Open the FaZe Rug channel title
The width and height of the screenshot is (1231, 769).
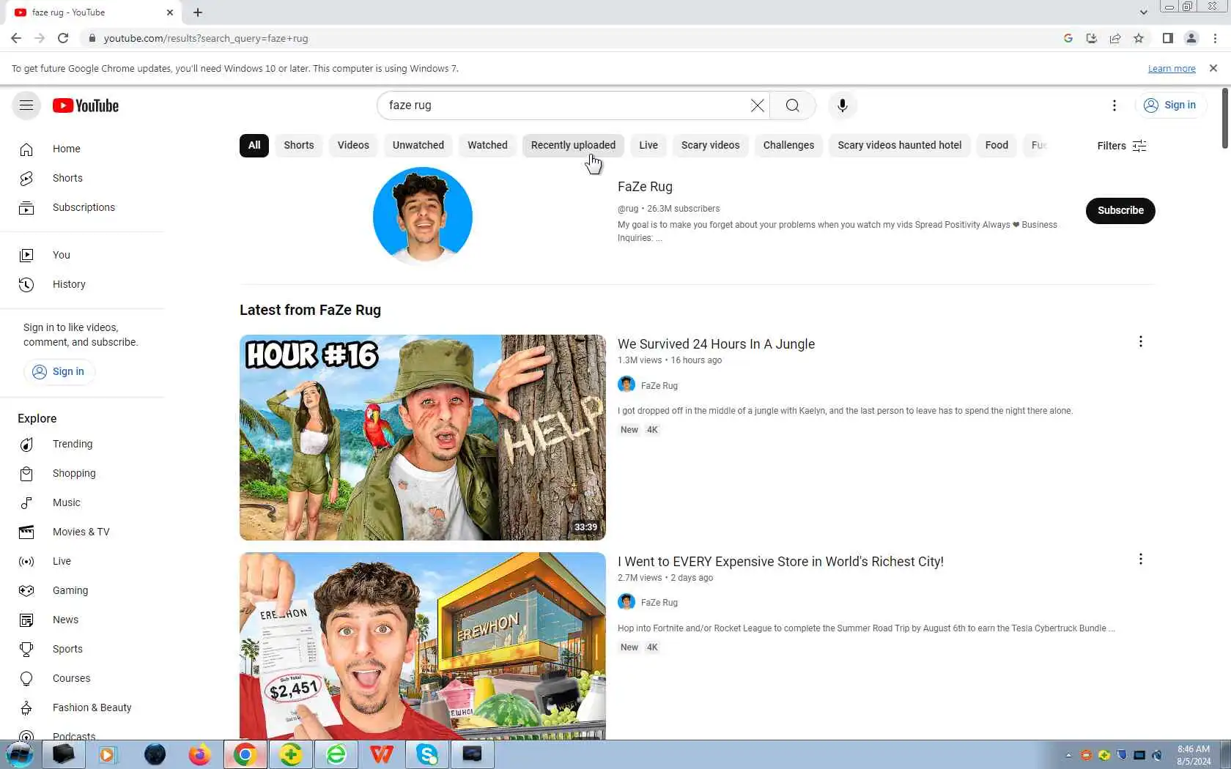click(645, 187)
